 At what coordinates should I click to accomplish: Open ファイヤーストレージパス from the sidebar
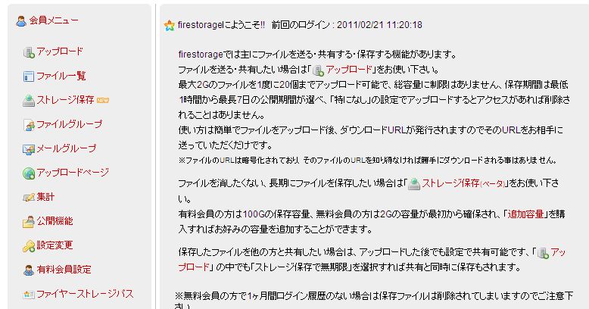click(85, 294)
